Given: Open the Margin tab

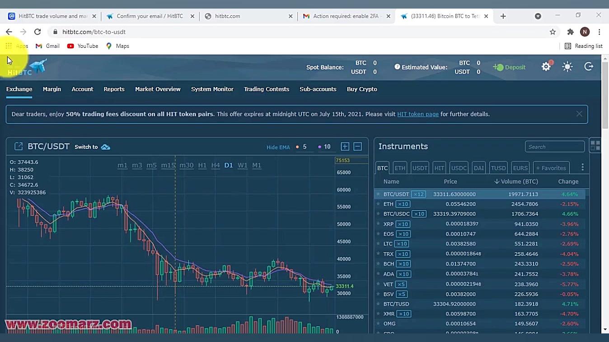Looking at the screenshot, I should click(x=52, y=89).
